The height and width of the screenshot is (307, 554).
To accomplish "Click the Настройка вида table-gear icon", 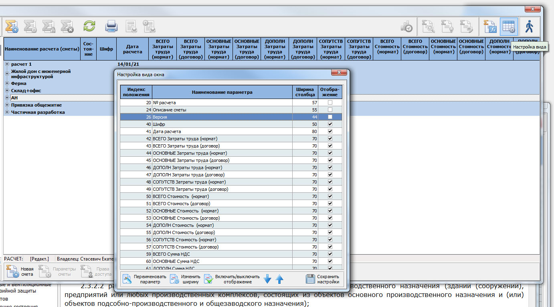I will [x=509, y=26].
